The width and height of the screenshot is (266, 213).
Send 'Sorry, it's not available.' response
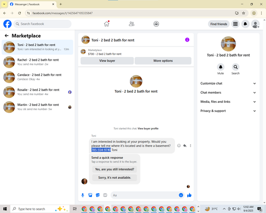(x=114, y=177)
